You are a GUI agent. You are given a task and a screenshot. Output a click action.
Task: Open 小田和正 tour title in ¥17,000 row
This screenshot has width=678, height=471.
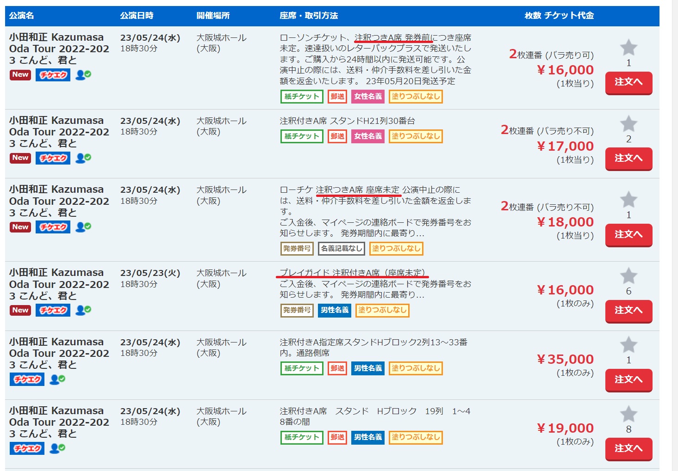(59, 132)
